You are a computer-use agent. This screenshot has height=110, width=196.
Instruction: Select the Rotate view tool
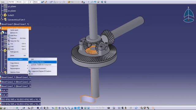point(62,108)
